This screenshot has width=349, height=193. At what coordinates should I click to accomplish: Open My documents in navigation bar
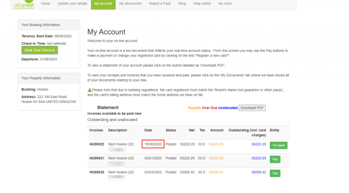[x=130, y=4]
